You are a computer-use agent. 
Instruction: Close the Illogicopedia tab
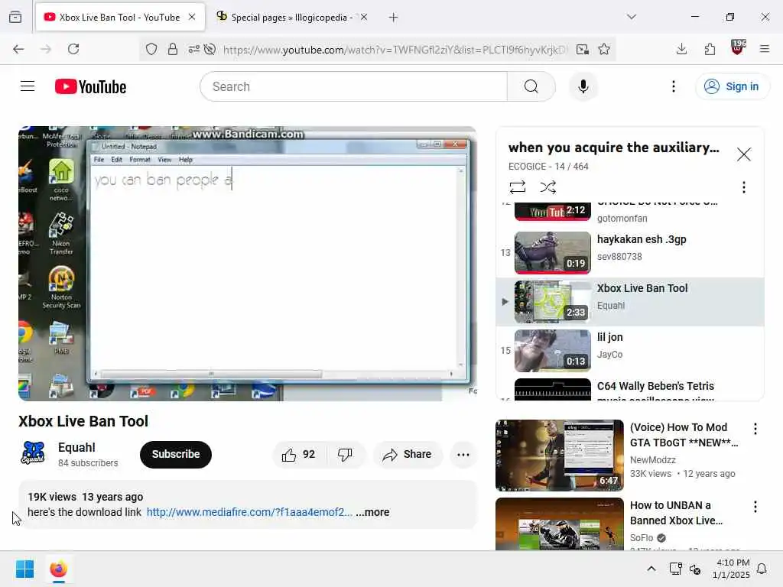tap(364, 18)
